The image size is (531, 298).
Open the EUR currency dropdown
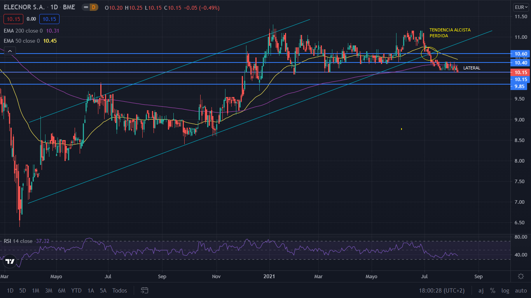[x=520, y=7]
